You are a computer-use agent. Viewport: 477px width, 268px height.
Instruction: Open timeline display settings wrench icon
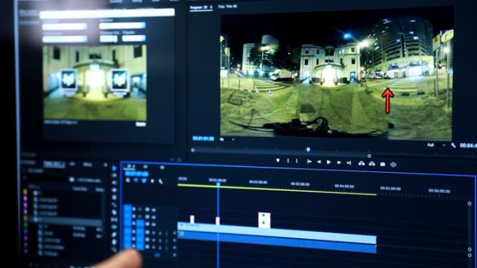coord(161,182)
